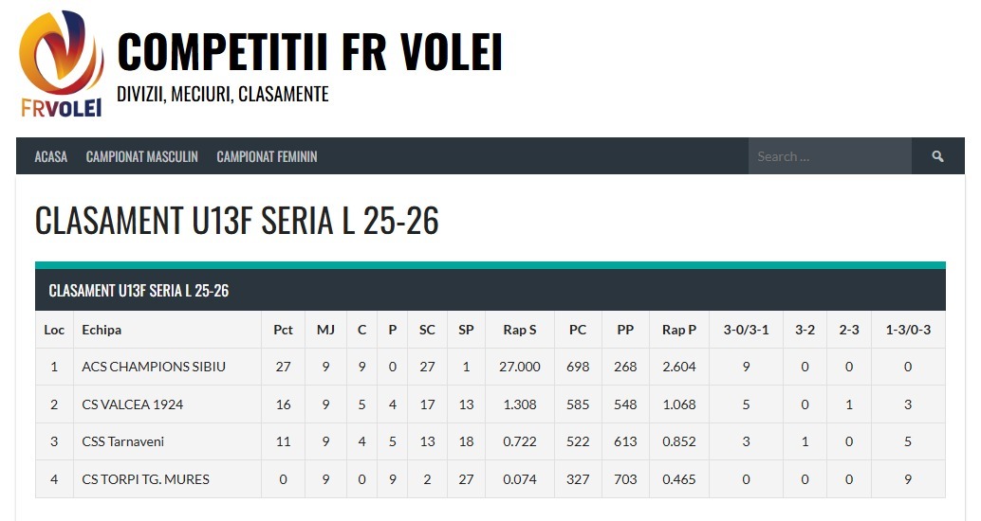981x521 pixels.
Task: Click the 1-3/0-3 column header
Action: pyautogui.click(x=908, y=330)
